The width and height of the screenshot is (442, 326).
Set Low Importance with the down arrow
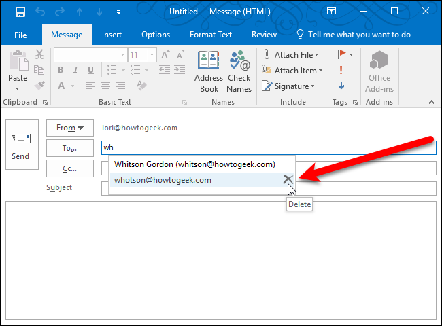(341, 86)
